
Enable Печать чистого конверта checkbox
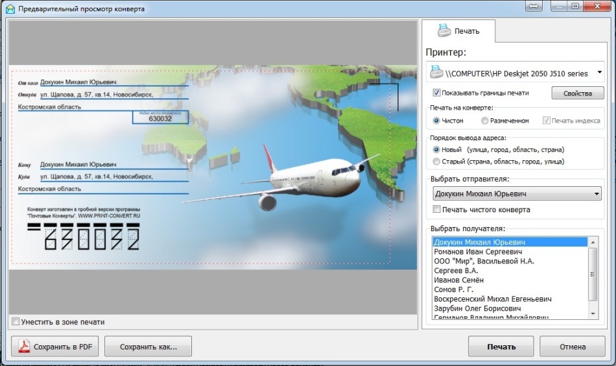click(x=436, y=210)
